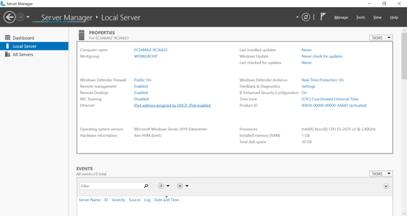Open the Tools menu

(360, 17)
